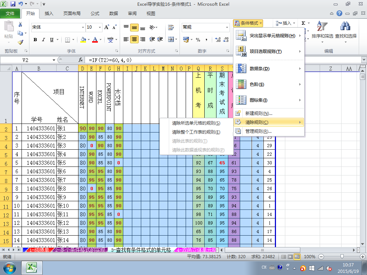This screenshot has height=275, width=367.
Task: Open the 排序和筛选 sort and filter dropdown
Action: point(322,32)
